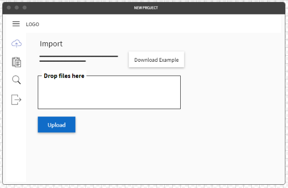
Task: Open the clipboard documents sidebar icon
Action: 17,62
